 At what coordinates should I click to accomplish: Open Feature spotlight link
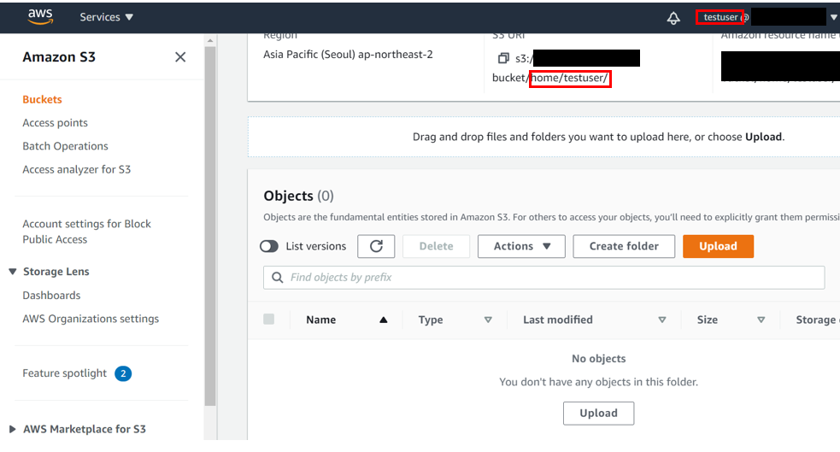pyautogui.click(x=65, y=373)
